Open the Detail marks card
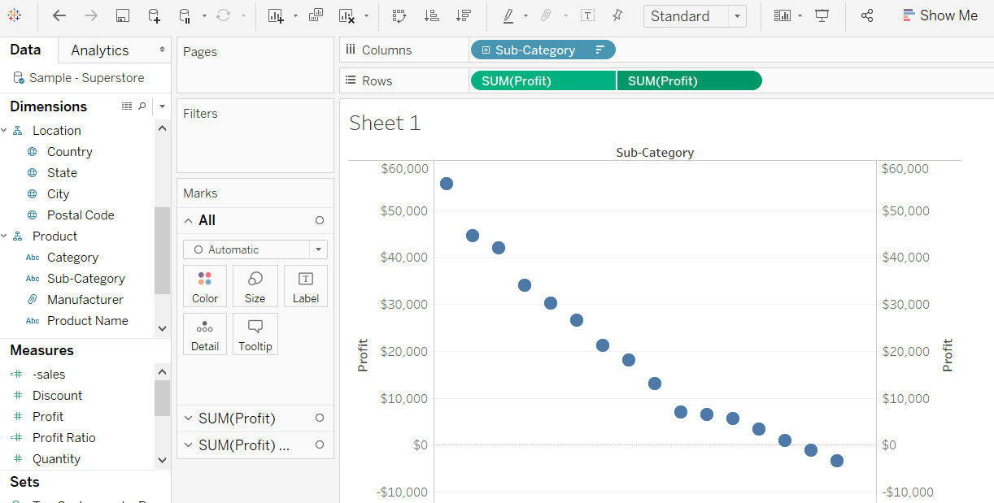 click(205, 334)
